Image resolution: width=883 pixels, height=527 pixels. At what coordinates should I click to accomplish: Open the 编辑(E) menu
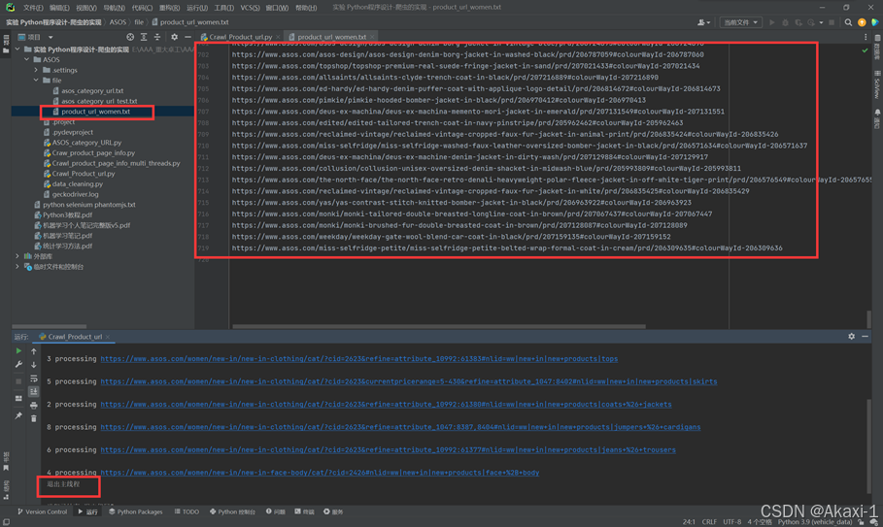pos(59,8)
